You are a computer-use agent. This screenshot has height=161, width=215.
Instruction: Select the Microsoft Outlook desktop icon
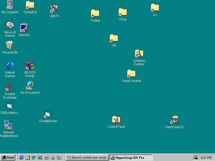[x=10, y=25]
